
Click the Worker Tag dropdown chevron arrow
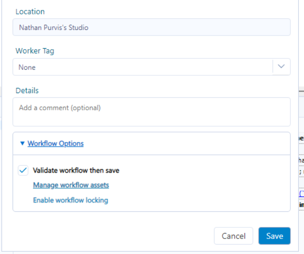[281, 67]
